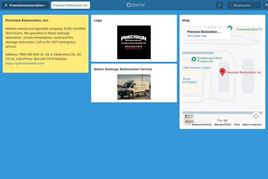Click the OneHealthyBod Fit map label
Image resolution: width=268 pixels, height=179 pixels.
coord(249,30)
